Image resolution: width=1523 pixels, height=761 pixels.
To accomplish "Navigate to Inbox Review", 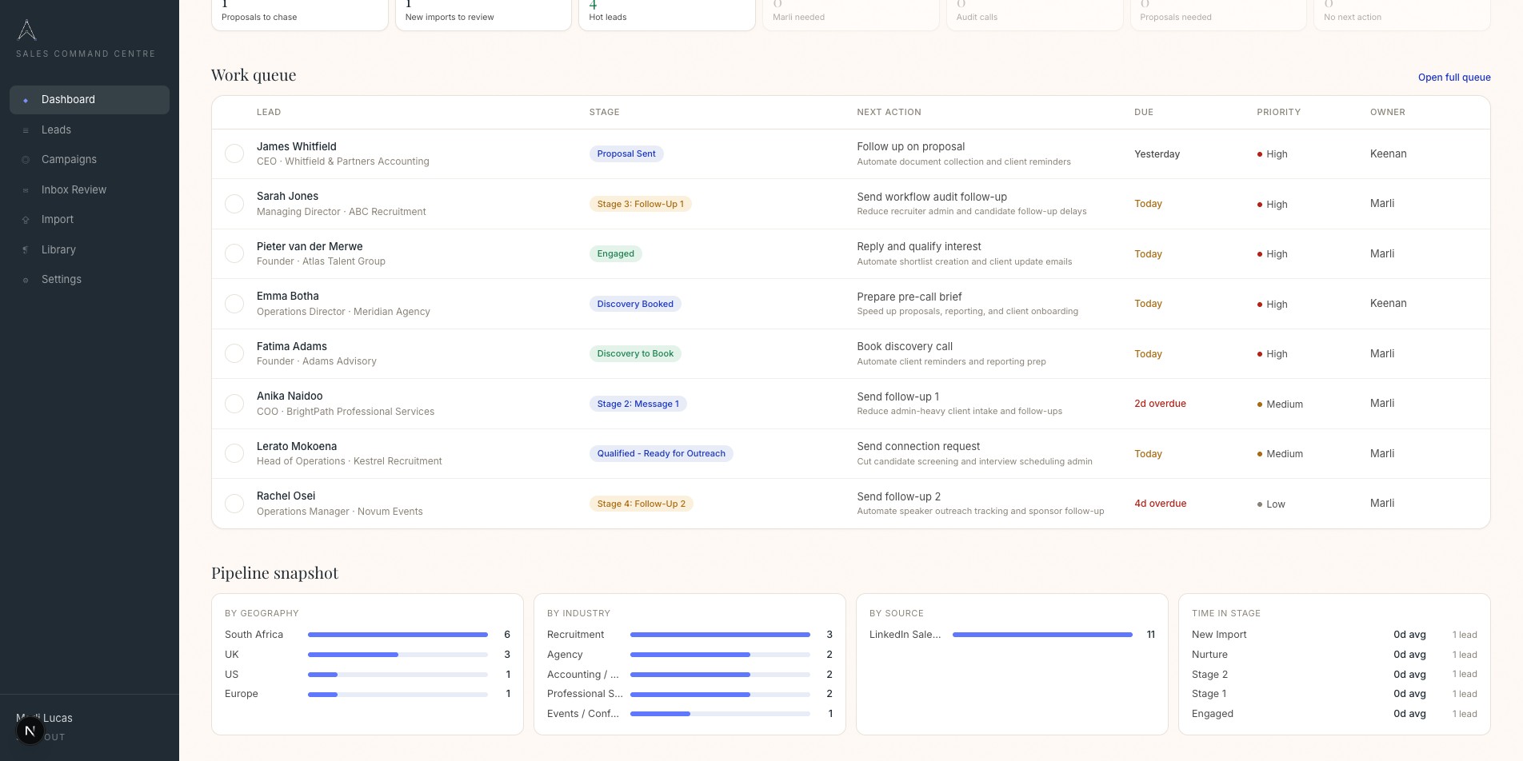I will point(90,189).
